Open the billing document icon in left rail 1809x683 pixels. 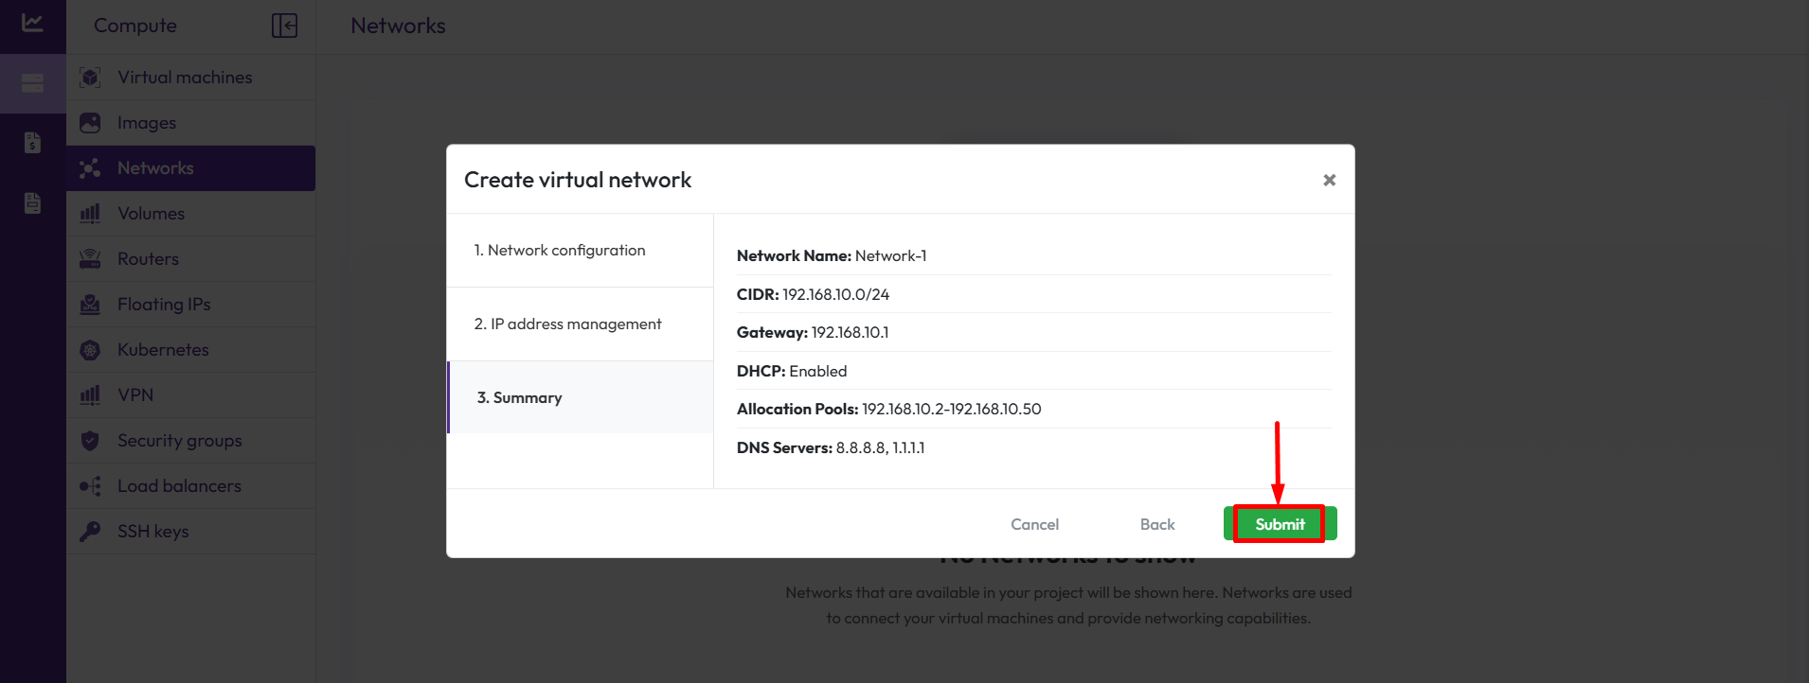coord(32,143)
